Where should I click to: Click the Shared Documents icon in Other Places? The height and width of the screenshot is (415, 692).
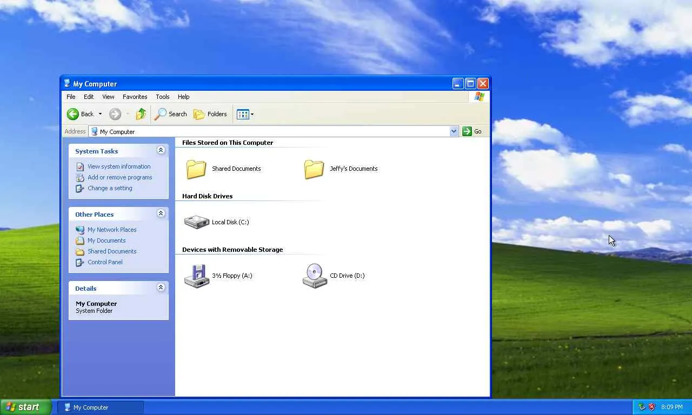click(x=80, y=251)
